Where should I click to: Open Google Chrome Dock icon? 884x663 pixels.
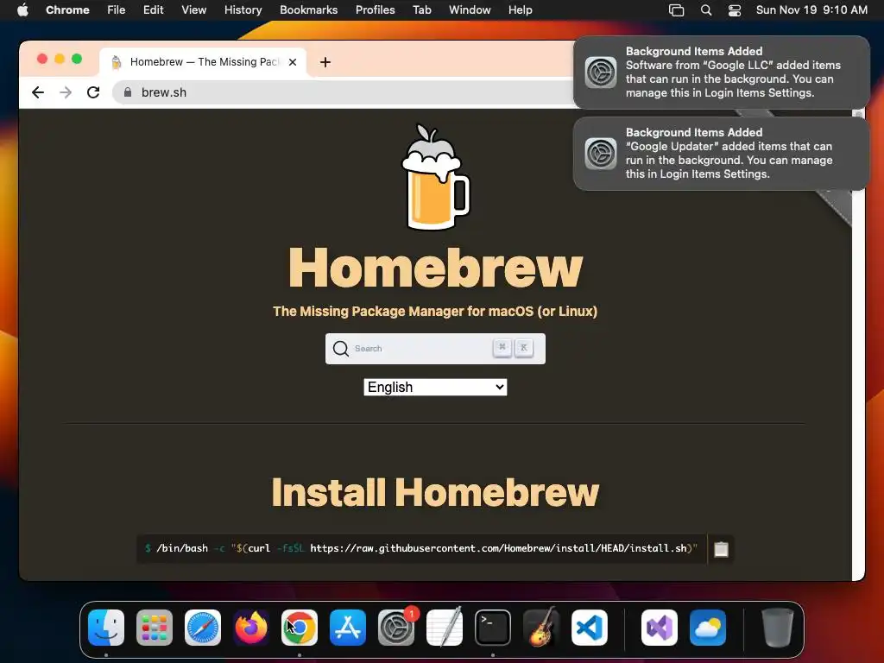[300, 628]
